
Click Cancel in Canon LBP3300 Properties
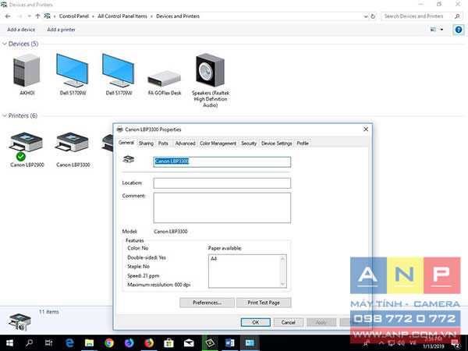click(x=288, y=322)
